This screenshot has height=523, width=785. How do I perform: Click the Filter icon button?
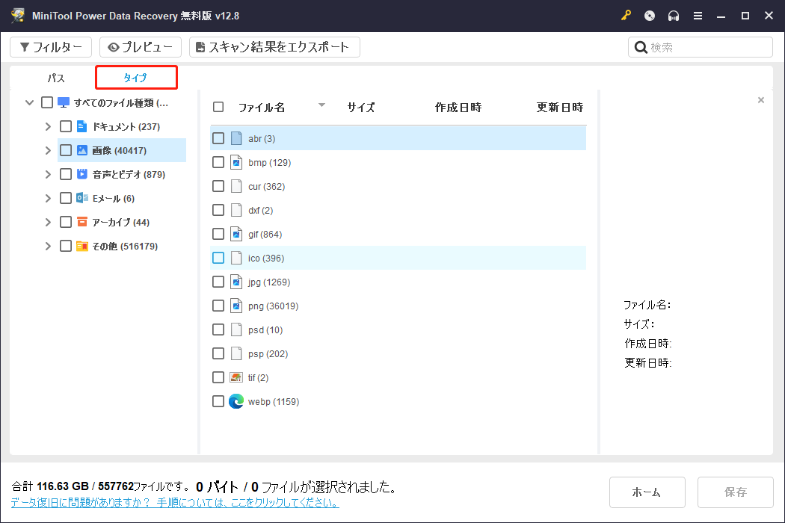click(x=27, y=46)
